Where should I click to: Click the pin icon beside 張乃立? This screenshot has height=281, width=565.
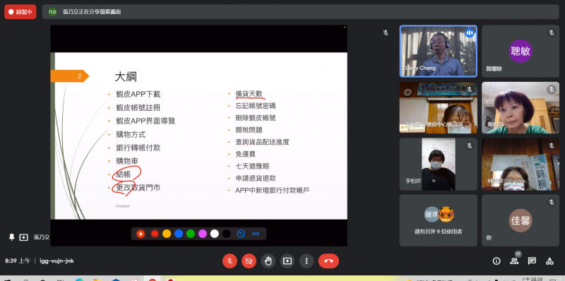(11, 237)
